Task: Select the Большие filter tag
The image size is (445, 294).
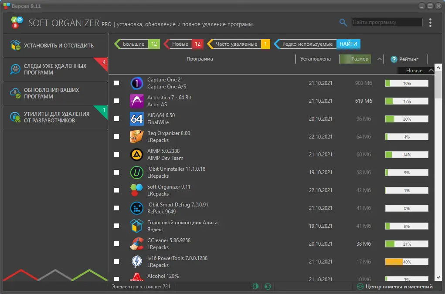Action: [x=137, y=44]
